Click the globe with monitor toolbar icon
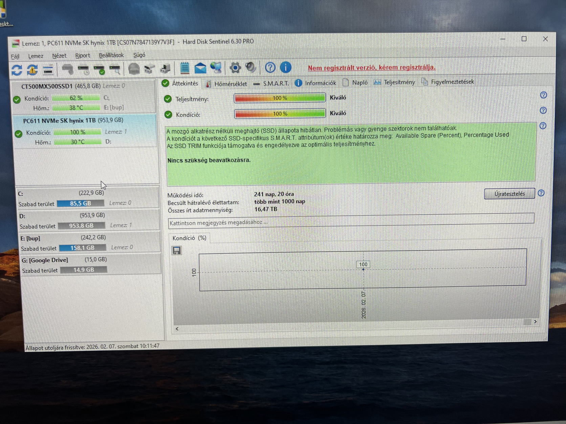Viewport: 566px width, 424px height. [216, 68]
